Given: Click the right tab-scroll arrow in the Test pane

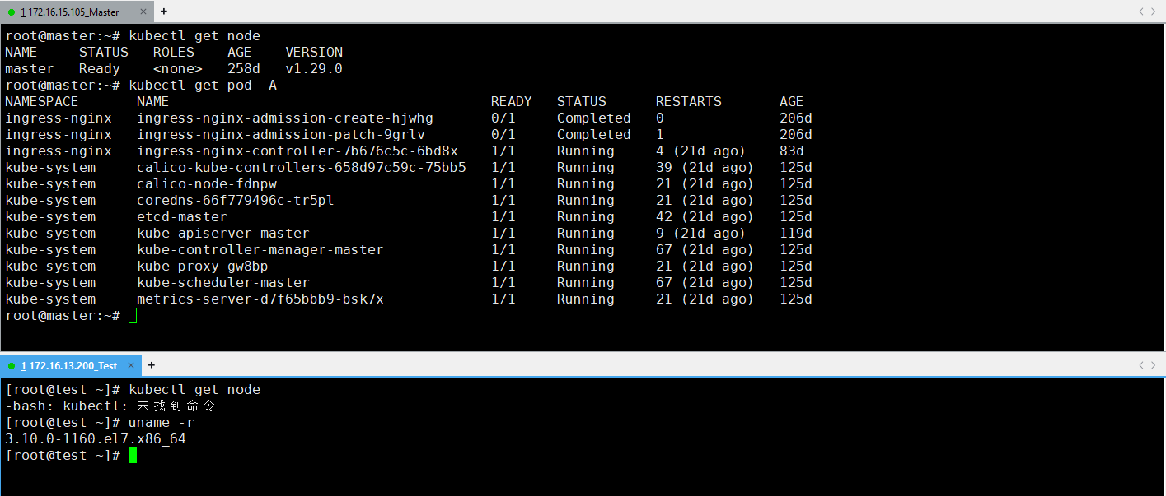Looking at the screenshot, I should click(1154, 365).
